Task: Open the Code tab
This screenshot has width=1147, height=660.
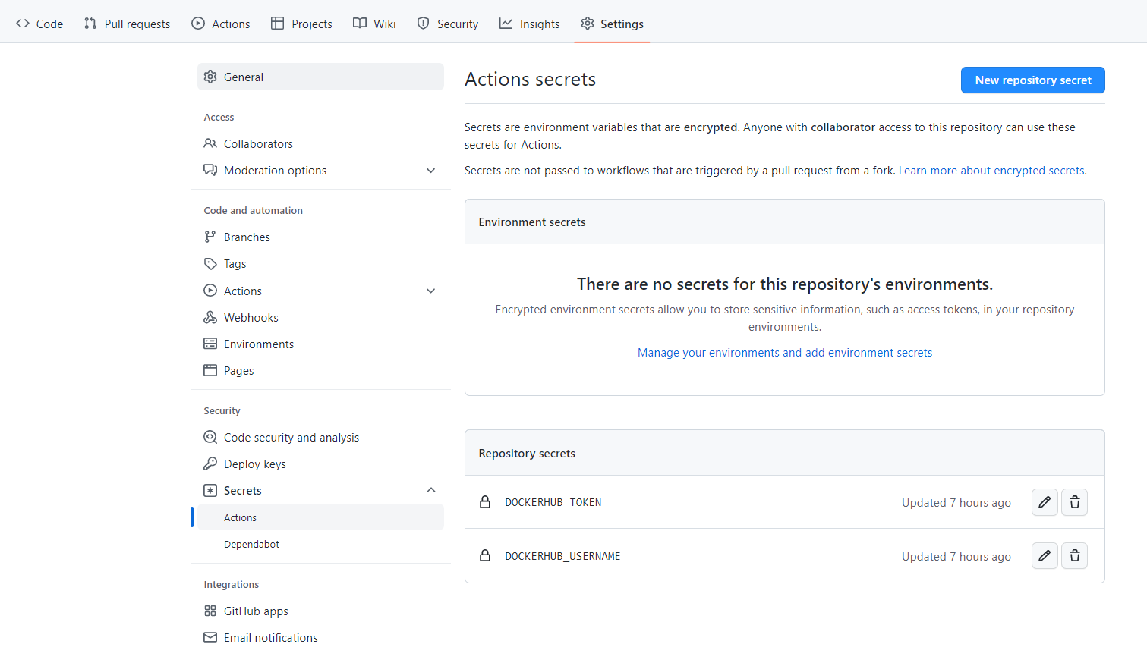Action: 39,24
